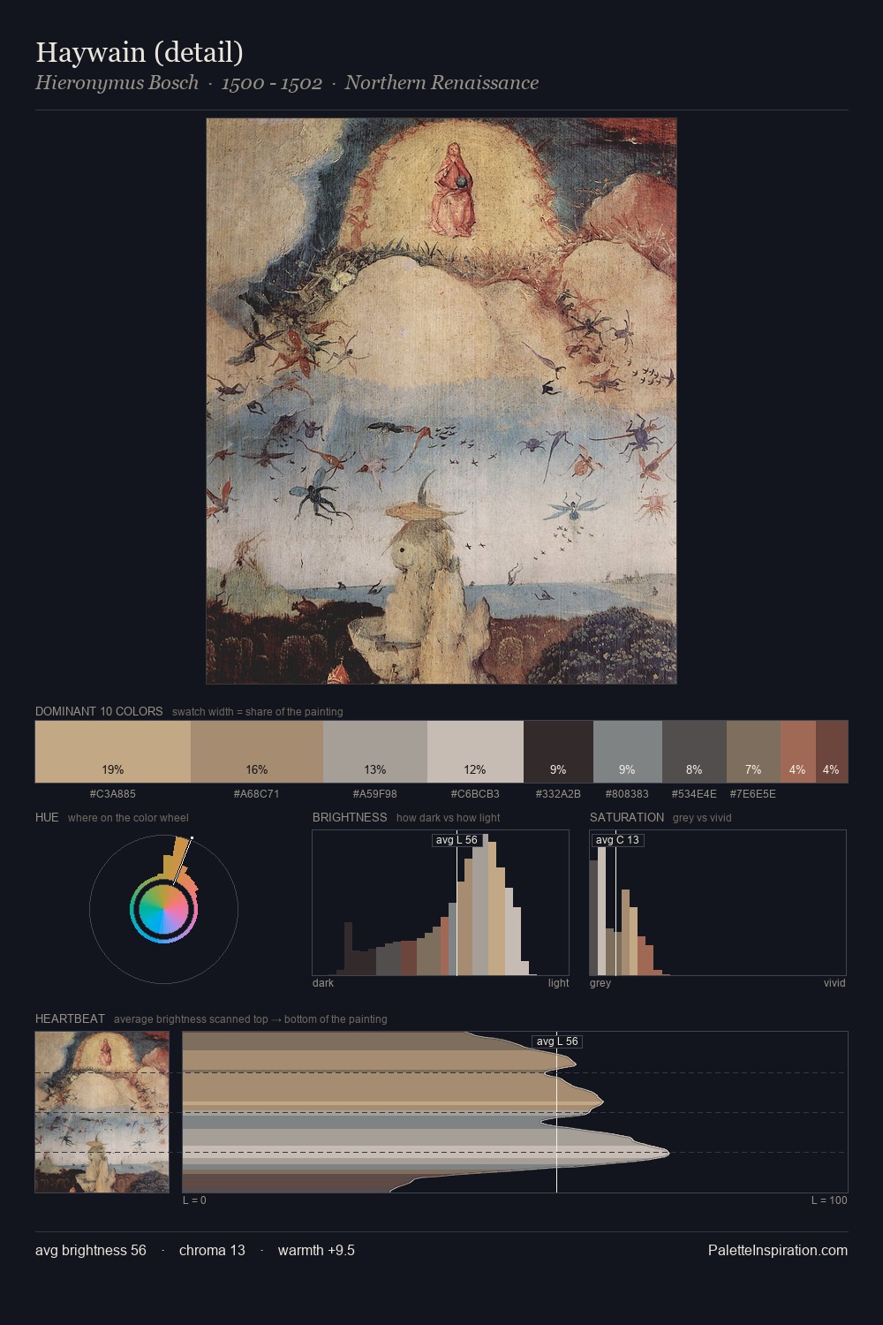
Task: Select the 16% brown swatch
Action: coord(257,752)
